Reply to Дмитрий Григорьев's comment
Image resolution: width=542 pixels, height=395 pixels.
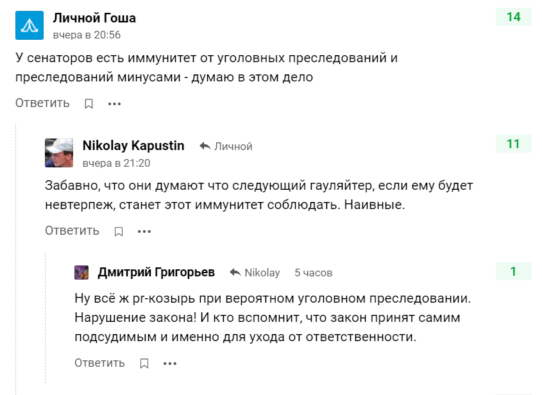pyautogui.click(x=99, y=363)
